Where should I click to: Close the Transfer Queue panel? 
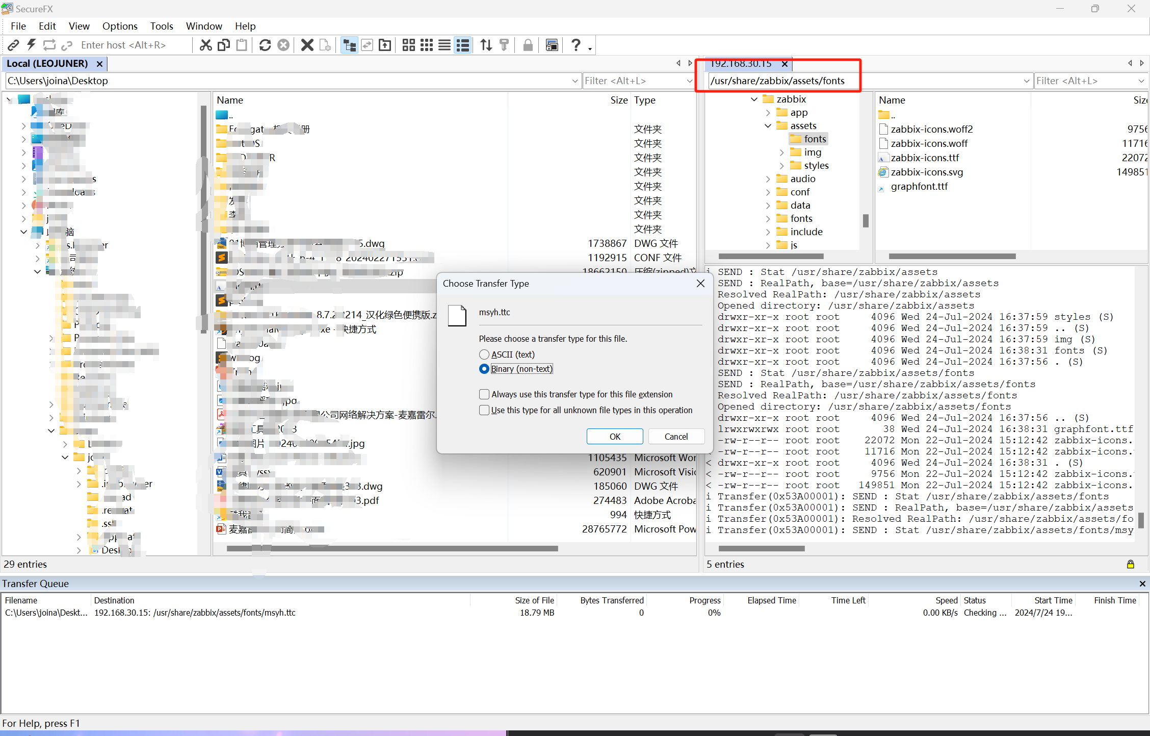[x=1142, y=583]
